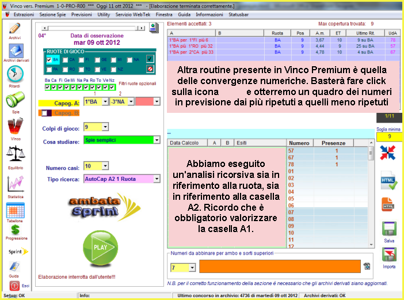Open the Servizio WebTek menu

tap(133, 15)
